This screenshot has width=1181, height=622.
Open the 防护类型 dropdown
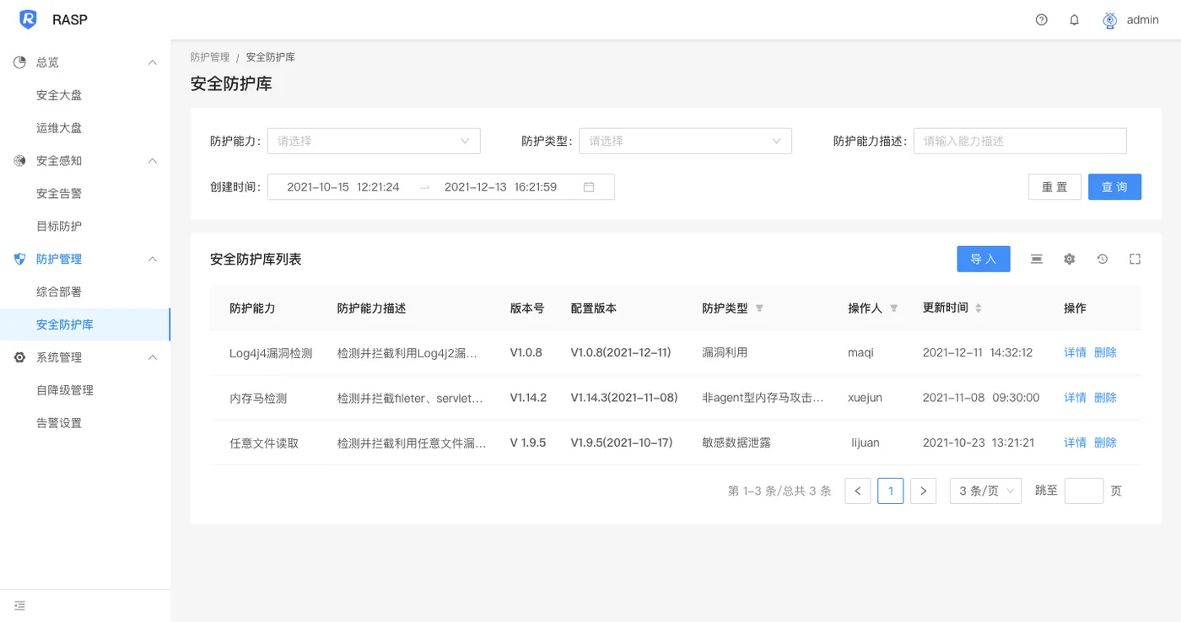(685, 141)
